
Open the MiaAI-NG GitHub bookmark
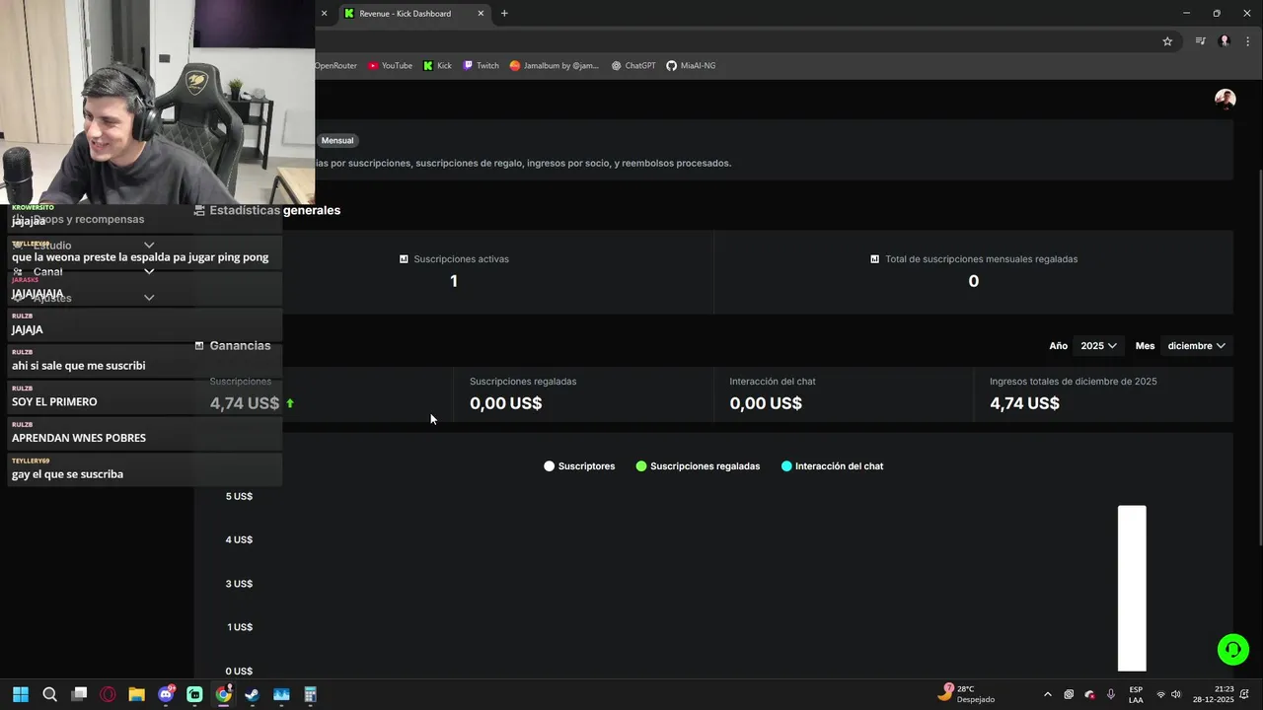tap(691, 66)
